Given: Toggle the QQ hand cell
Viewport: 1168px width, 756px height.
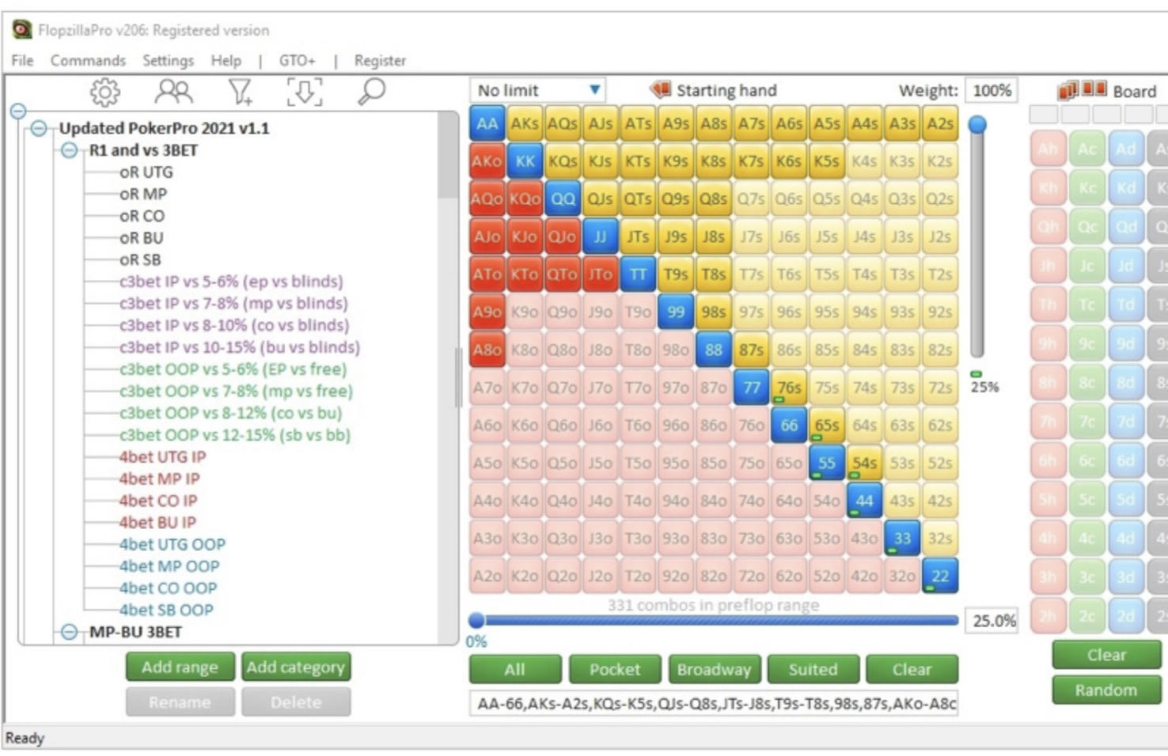Looking at the screenshot, I should 563,198.
